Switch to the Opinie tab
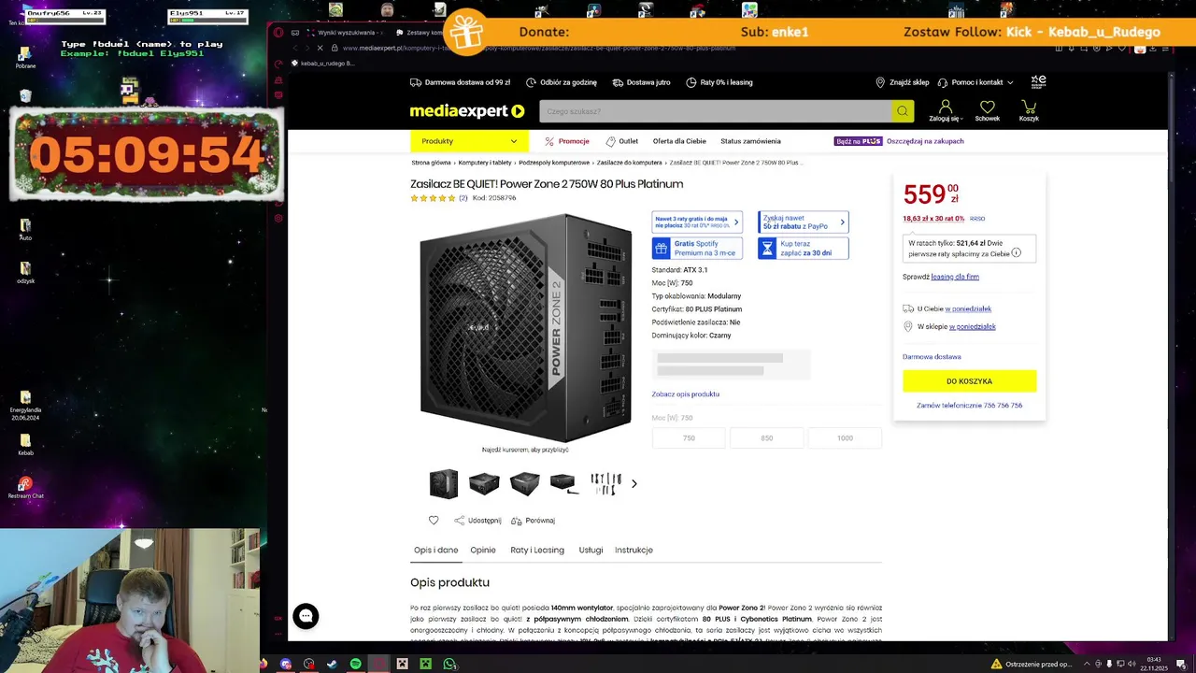The image size is (1196, 673). pos(483,550)
